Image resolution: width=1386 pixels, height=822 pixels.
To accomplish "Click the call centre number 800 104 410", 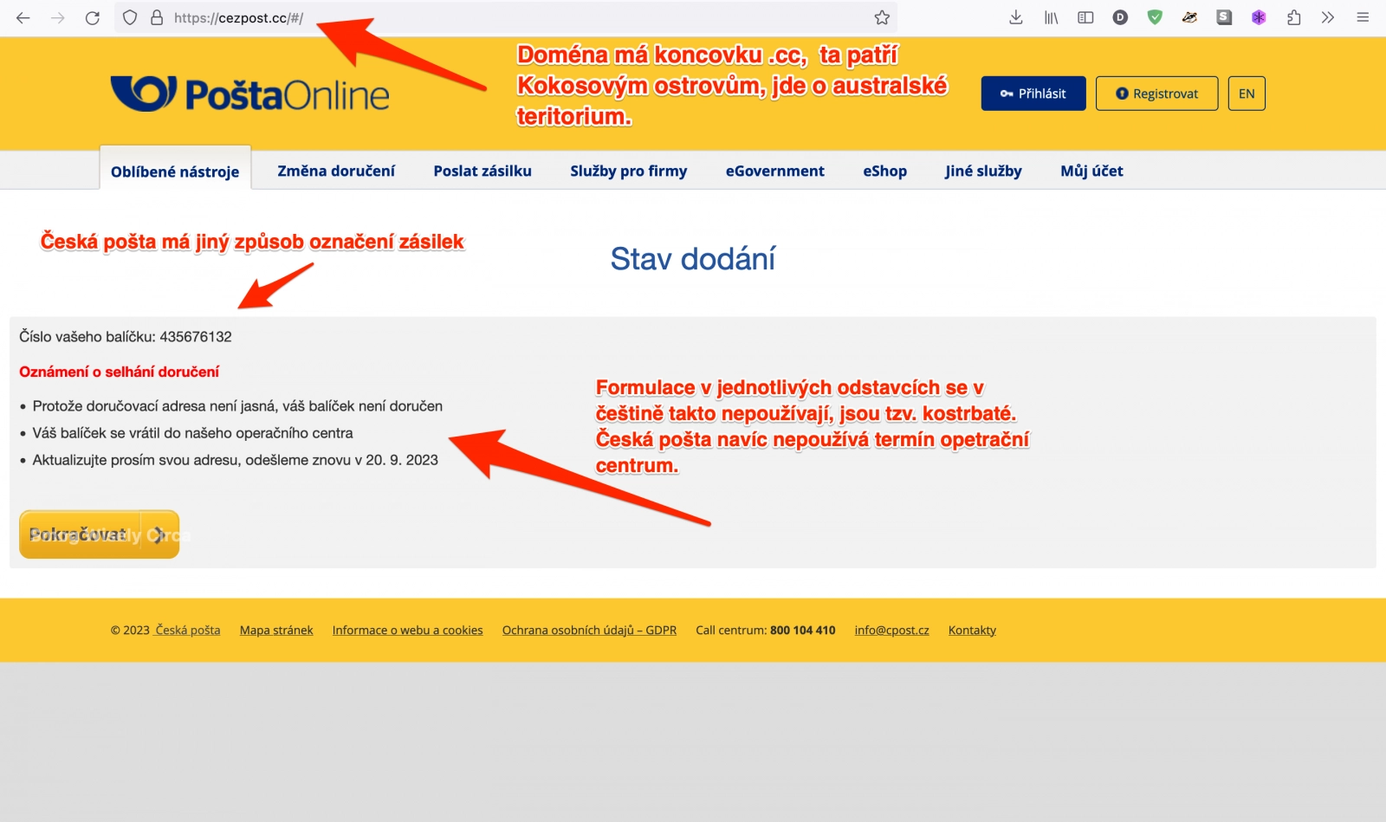I will coord(802,630).
